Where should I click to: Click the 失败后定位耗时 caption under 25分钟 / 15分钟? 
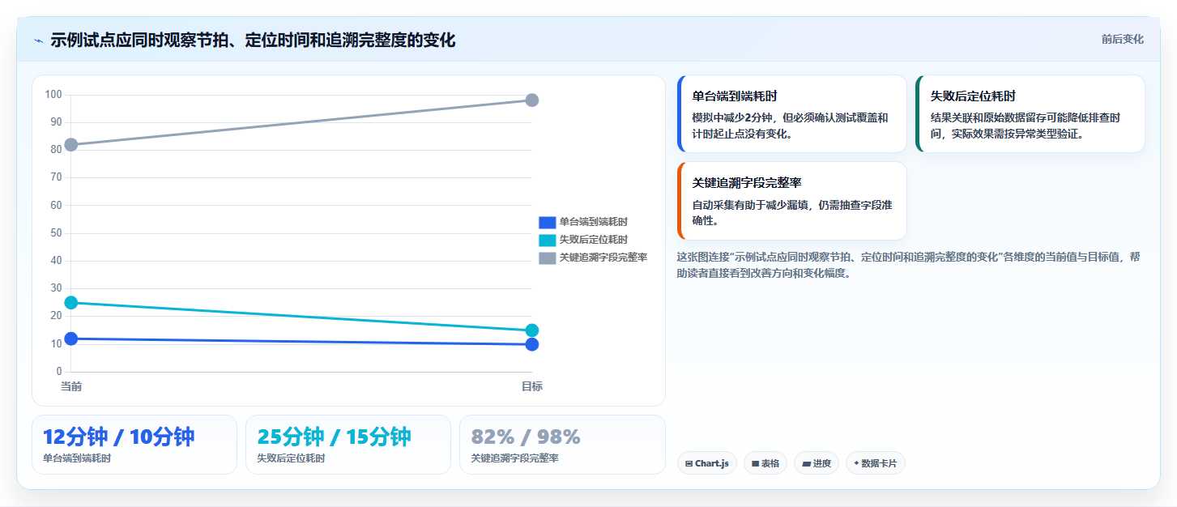point(291,458)
